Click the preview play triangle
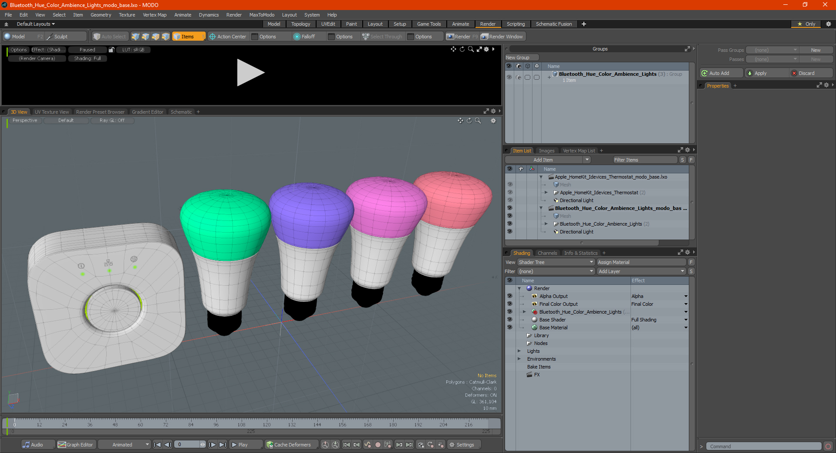The height and width of the screenshot is (453, 836). coord(250,72)
